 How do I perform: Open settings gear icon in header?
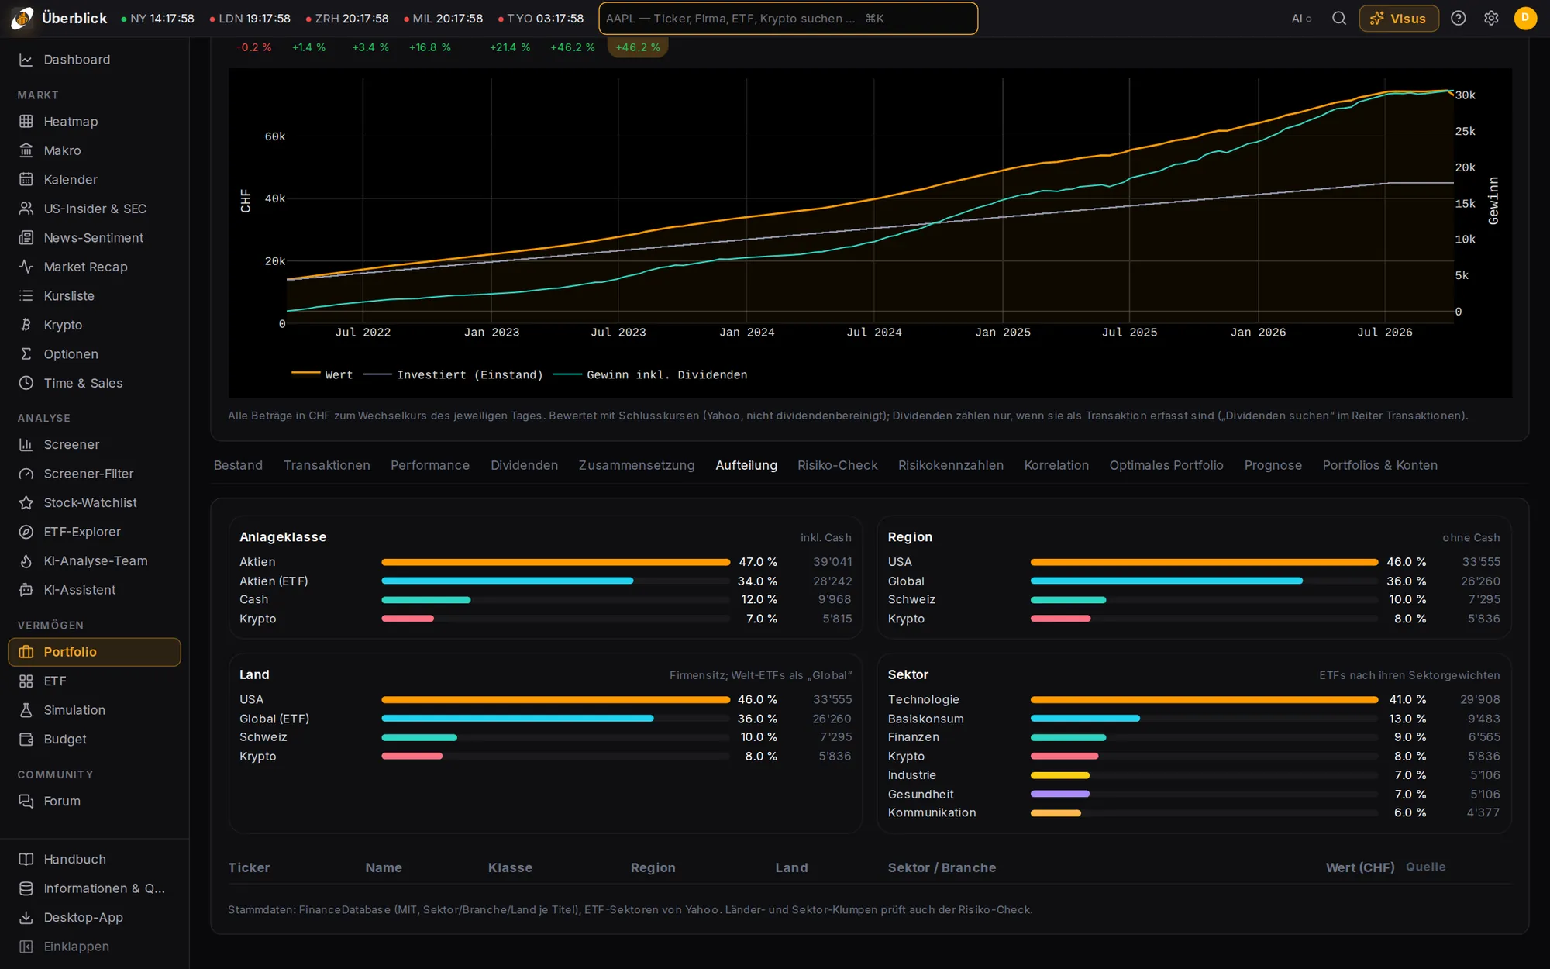pyautogui.click(x=1491, y=19)
